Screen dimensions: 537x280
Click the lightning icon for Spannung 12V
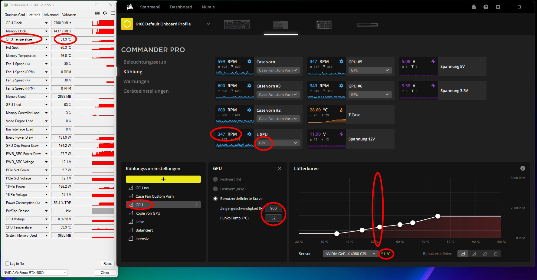pyautogui.click(x=341, y=134)
